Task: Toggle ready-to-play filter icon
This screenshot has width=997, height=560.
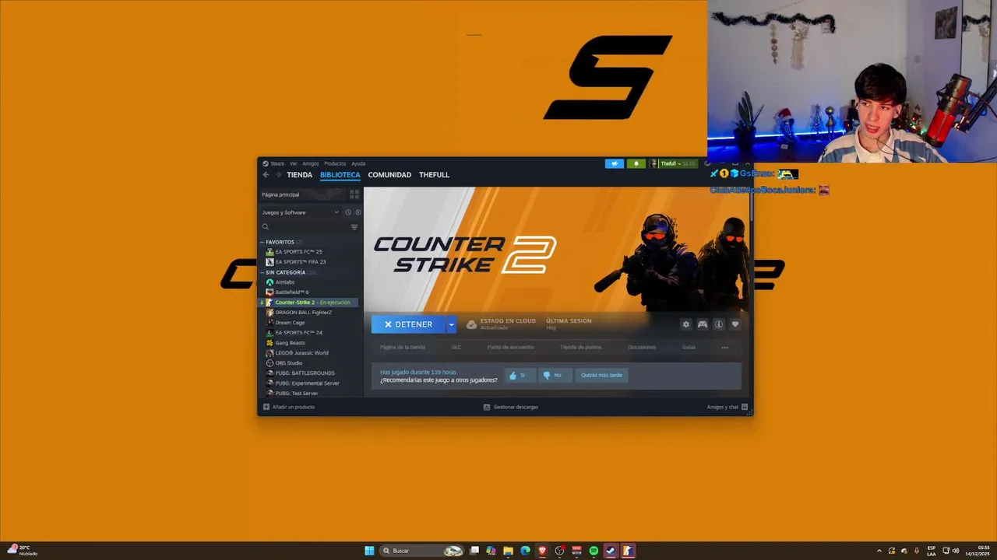Action: click(x=358, y=212)
